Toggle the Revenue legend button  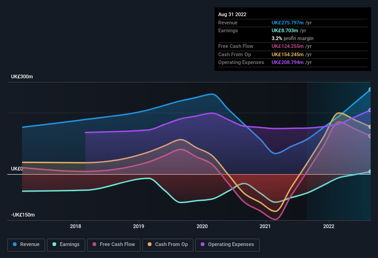[x=26, y=245]
